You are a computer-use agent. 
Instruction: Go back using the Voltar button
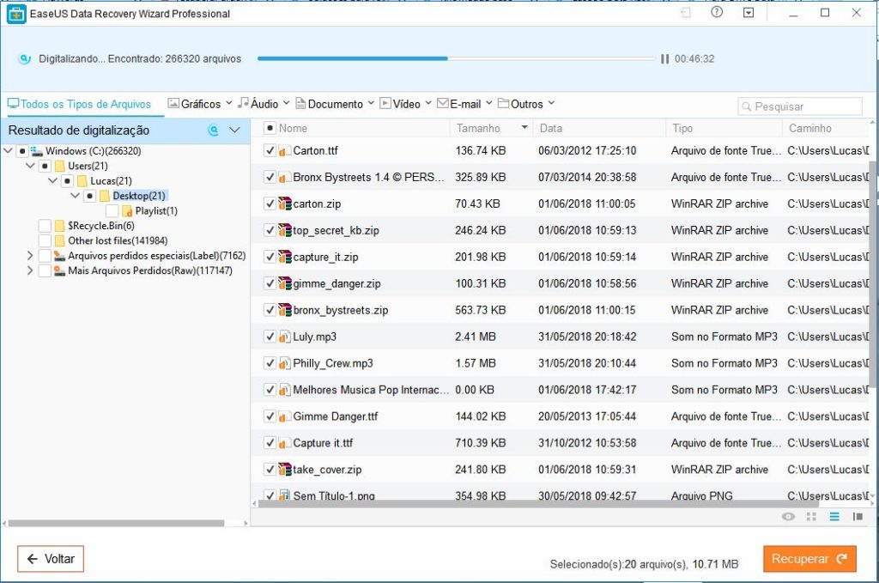[x=50, y=558]
